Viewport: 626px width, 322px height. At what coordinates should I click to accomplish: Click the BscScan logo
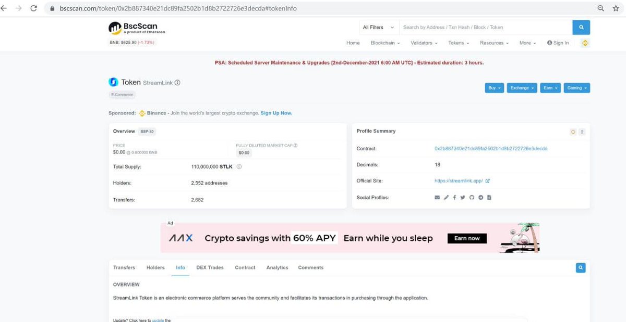[x=137, y=28]
